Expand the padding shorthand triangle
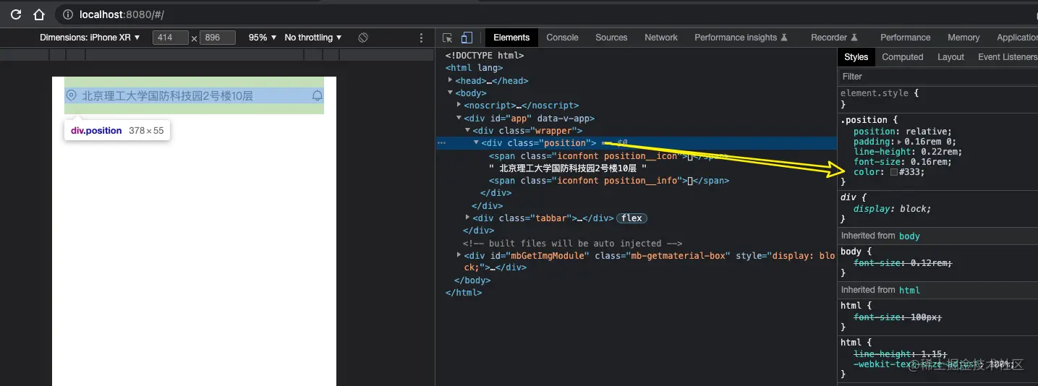The image size is (1038, 386). [901, 142]
